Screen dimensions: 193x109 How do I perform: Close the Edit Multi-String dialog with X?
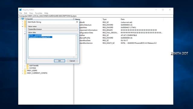(x=77, y=22)
